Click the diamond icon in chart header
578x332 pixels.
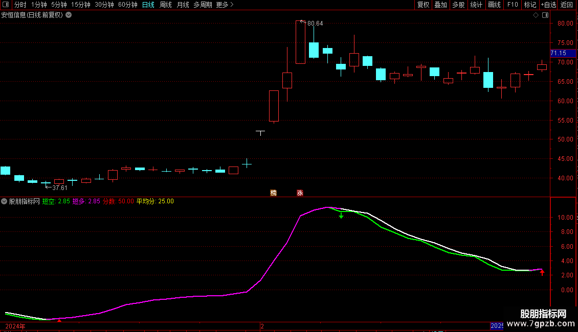click(536, 15)
